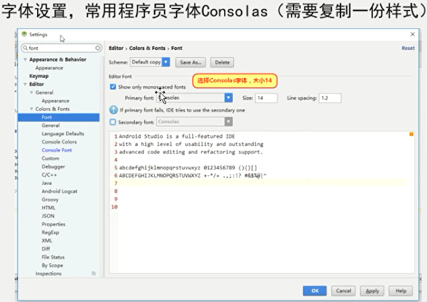Close the Settings dialog with the X
This screenshot has width=427, height=302.
[x=412, y=34]
